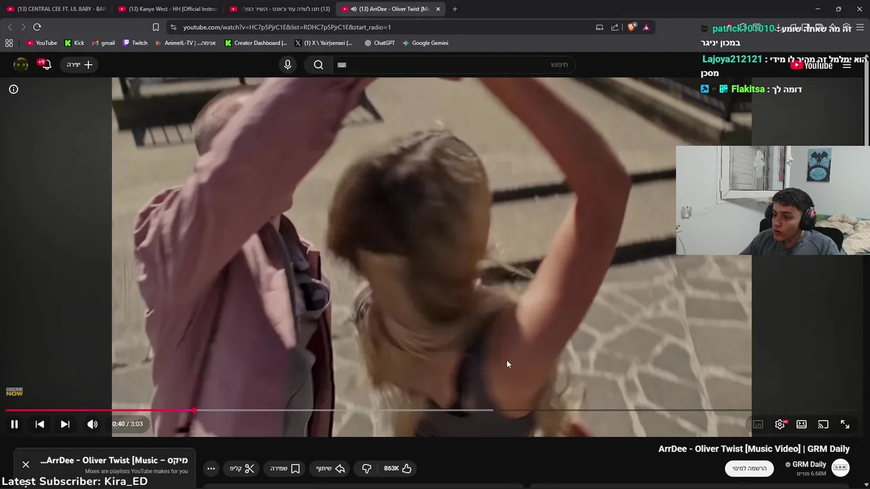Dislike the video with thumbs down
This screenshot has width=870, height=489.
click(x=366, y=469)
